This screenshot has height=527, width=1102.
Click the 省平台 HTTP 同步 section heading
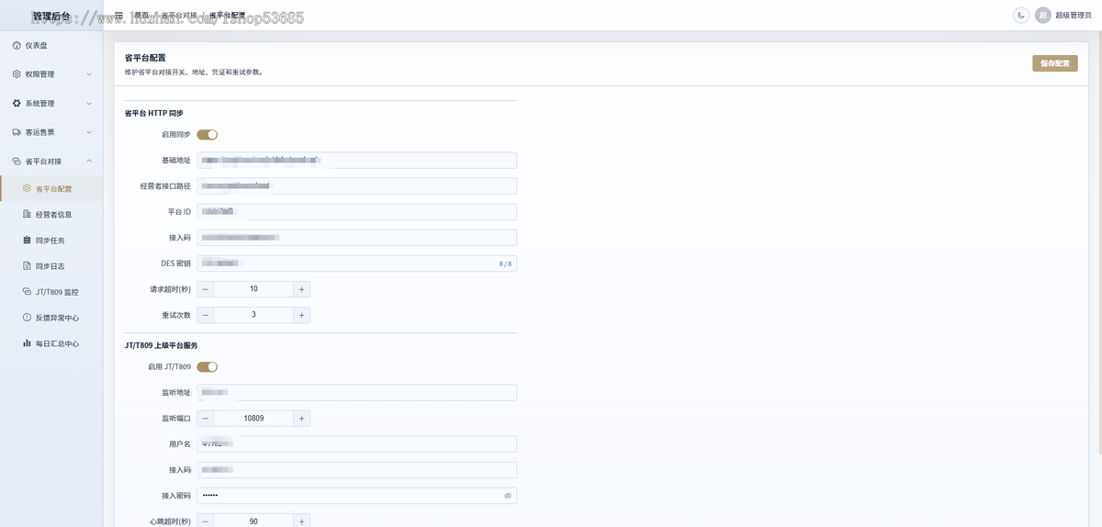[153, 114]
